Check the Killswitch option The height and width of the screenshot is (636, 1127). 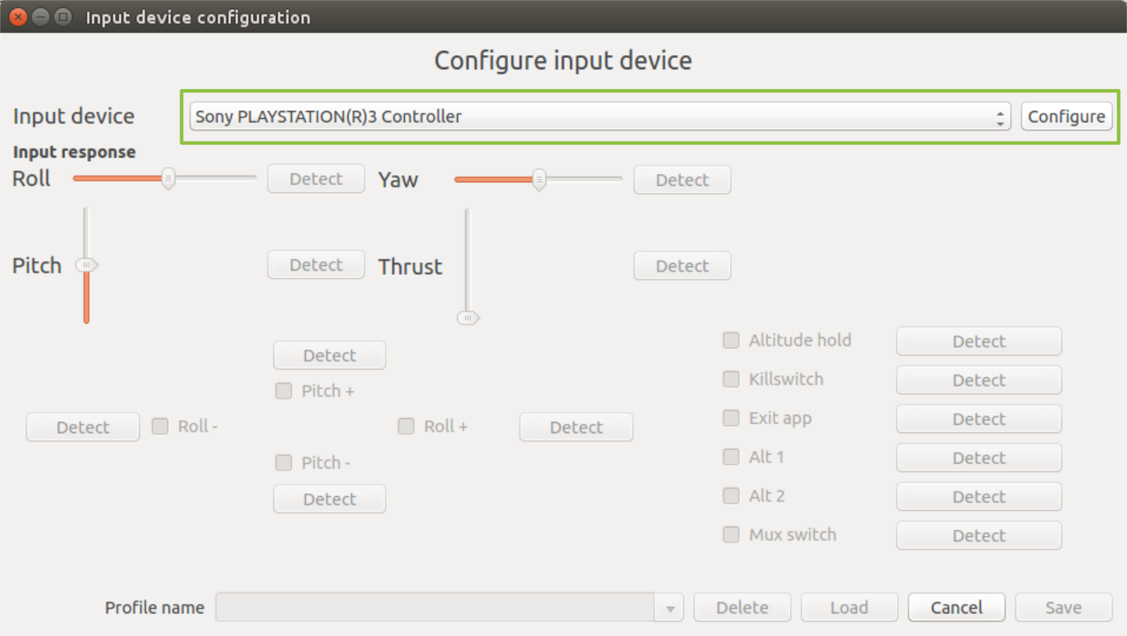[x=731, y=379]
